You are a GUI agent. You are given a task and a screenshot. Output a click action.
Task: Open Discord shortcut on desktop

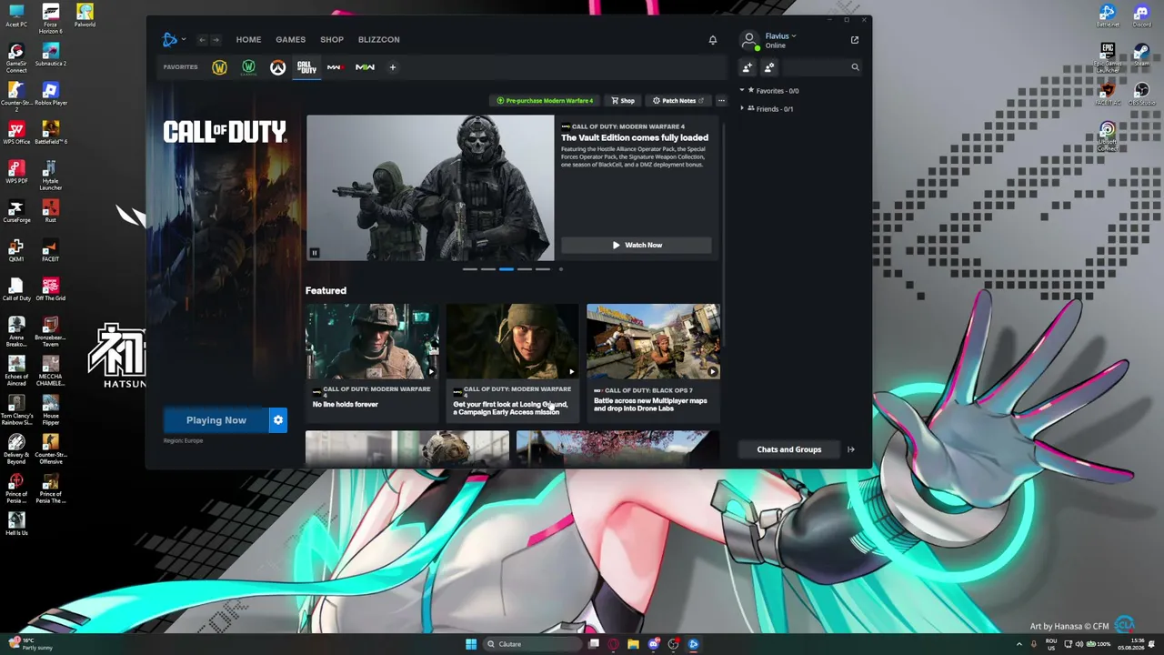coord(1141,16)
